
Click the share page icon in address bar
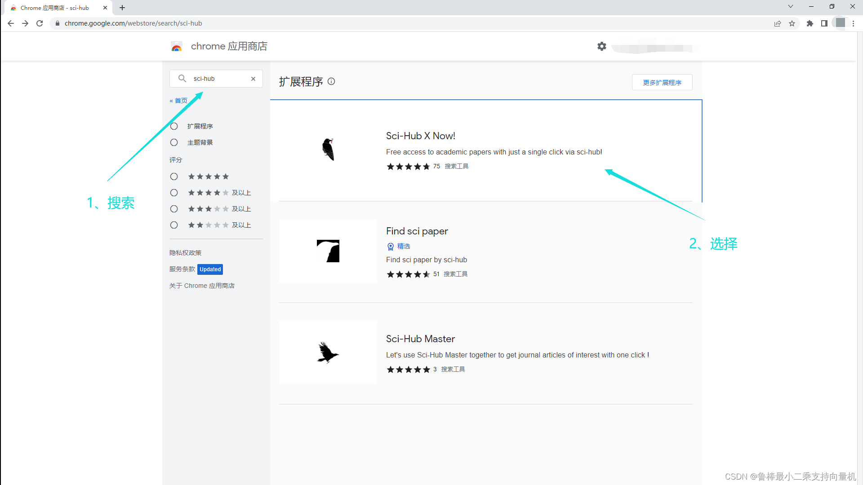click(778, 23)
